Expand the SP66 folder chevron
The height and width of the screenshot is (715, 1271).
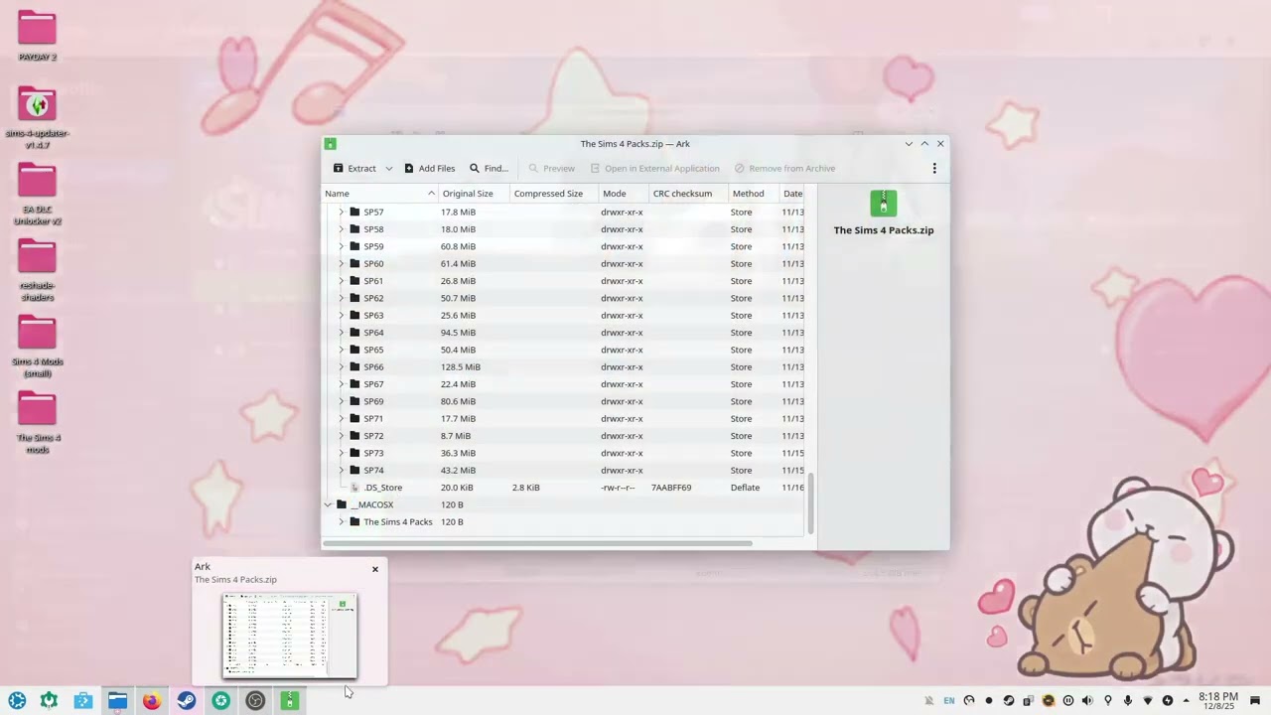point(341,366)
